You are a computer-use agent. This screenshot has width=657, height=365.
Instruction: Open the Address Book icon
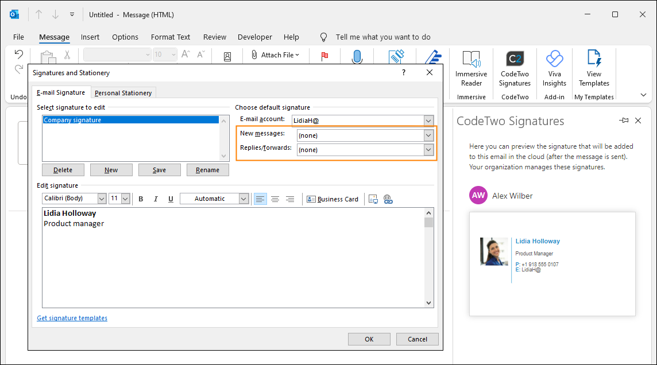click(227, 56)
